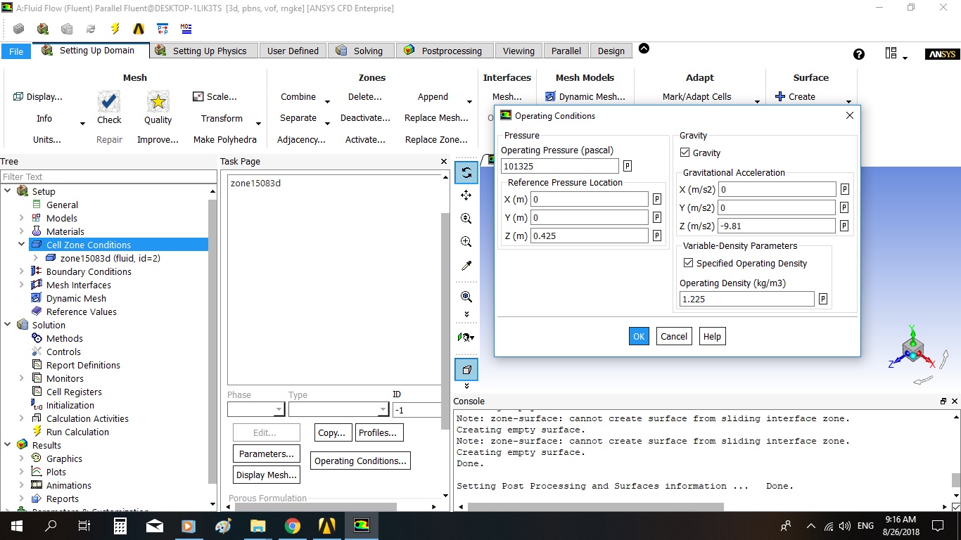Select the zoom to area tool
Image resolution: width=961 pixels, height=540 pixels.
coord(466,242)
